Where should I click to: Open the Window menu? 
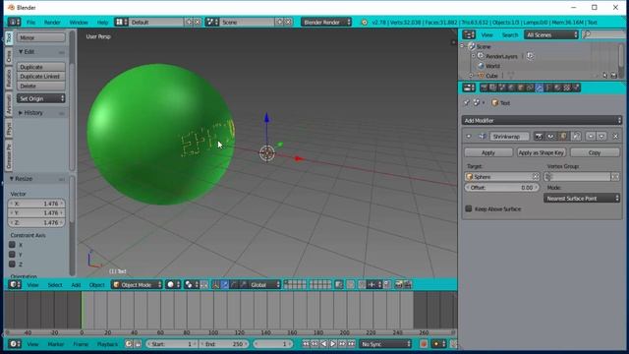(79, 23)
